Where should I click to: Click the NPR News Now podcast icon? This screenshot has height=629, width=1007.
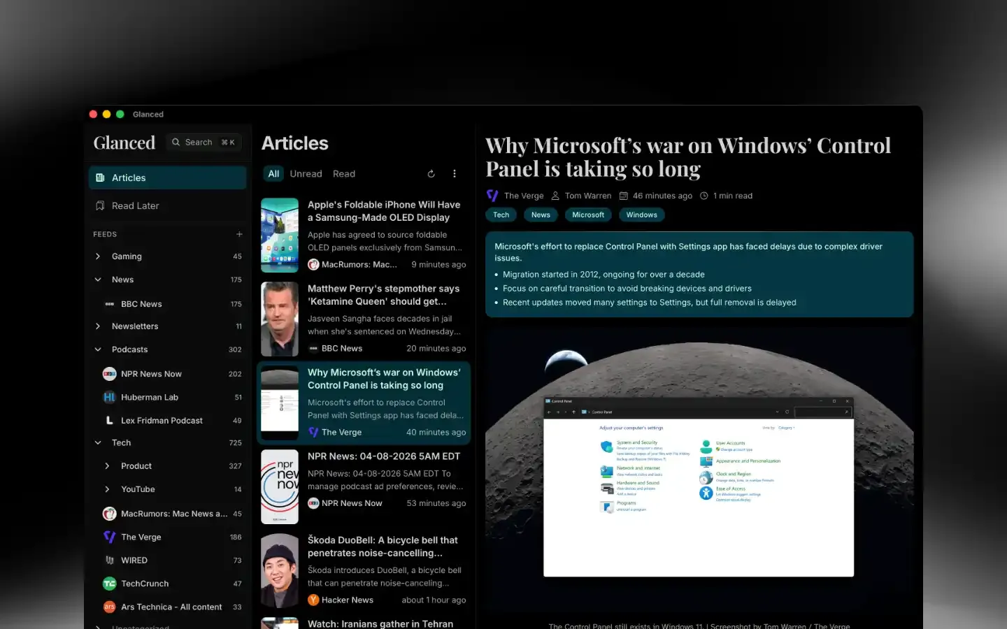(x=109, y=374)
